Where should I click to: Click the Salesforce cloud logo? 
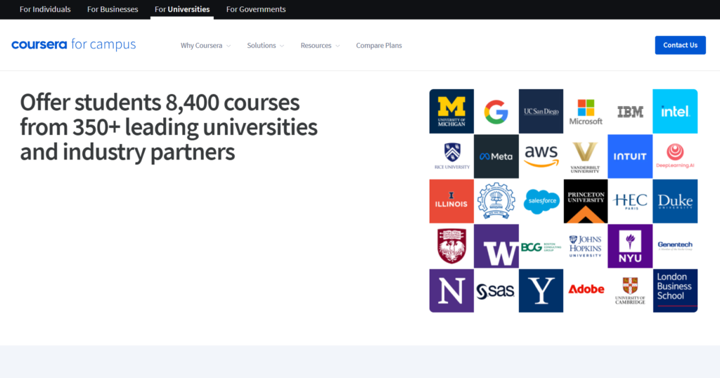coord(541,202)
